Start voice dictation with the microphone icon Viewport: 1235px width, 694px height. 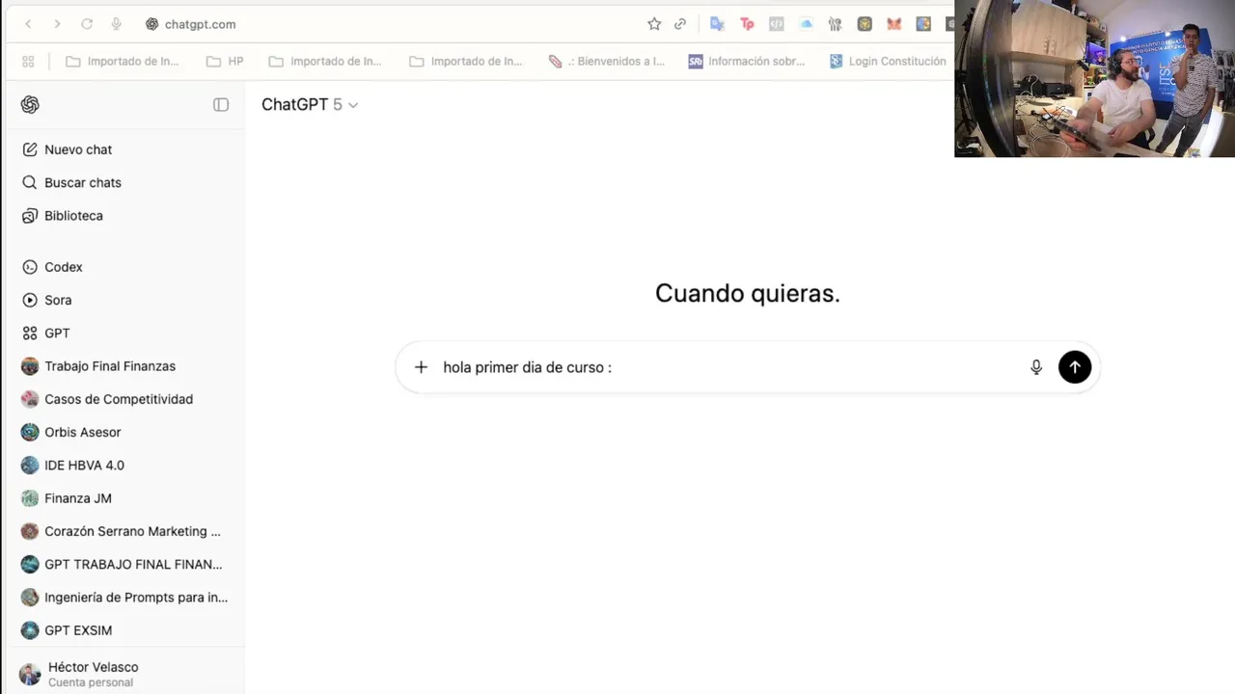click(x=1036, y=367)
